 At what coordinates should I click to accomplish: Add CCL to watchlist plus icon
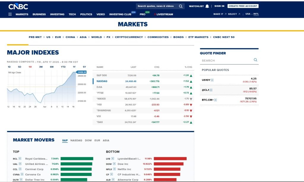pos(20,169)
